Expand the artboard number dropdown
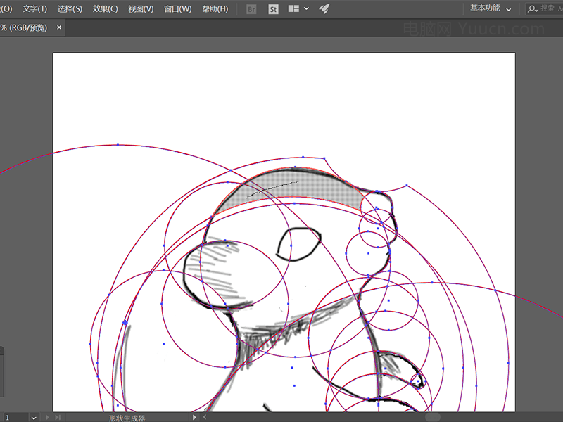Screen dimensions: 563x422 [x=33, y=418]
